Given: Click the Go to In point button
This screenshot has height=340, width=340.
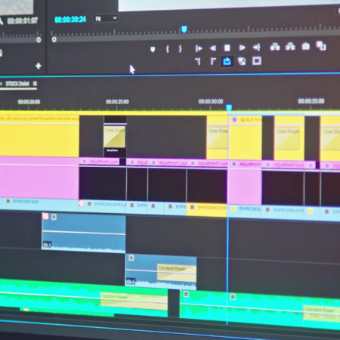Looking at the screenshot, I should click(x=199, y=48).
